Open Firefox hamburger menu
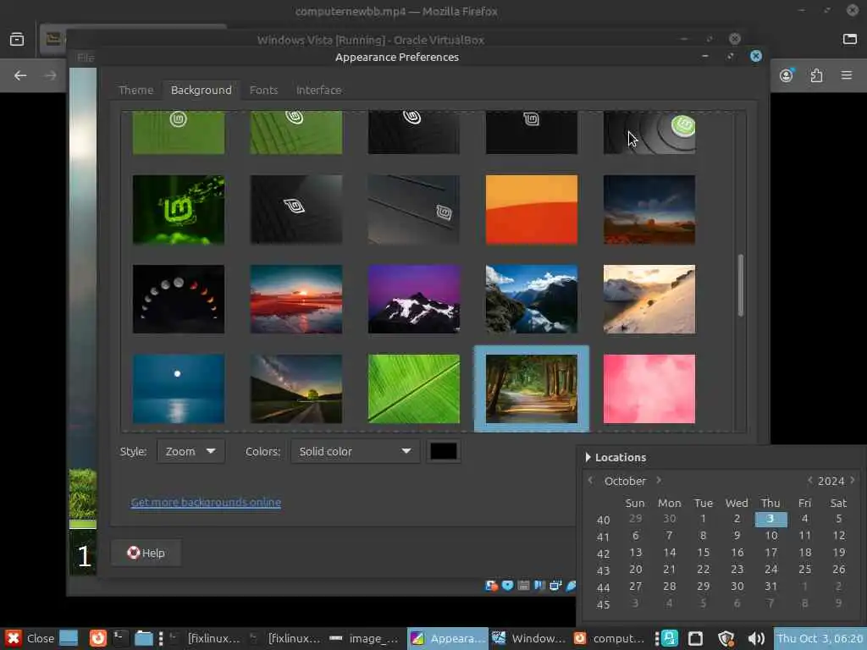Viewport: 867px width, 650px height. [847, 75]
